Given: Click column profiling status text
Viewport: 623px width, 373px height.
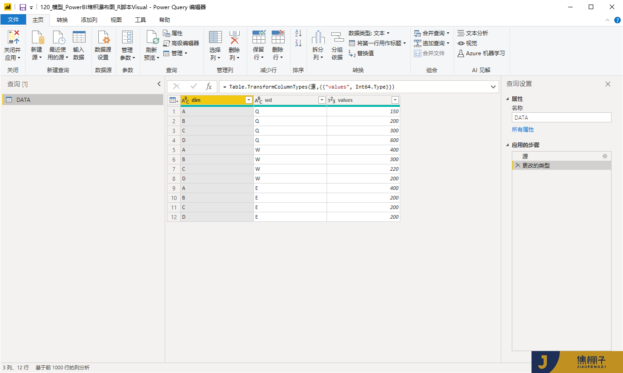Looking at the screenshot, I should click(63, 368).
